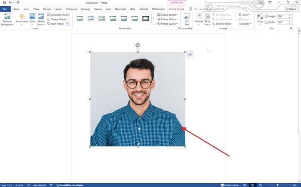301x187 pixels.
Task: Open the Customize Quick Access Toolbar dropdown
Action: [23, 2]
